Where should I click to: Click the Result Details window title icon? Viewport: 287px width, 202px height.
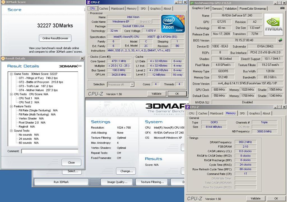3,58
